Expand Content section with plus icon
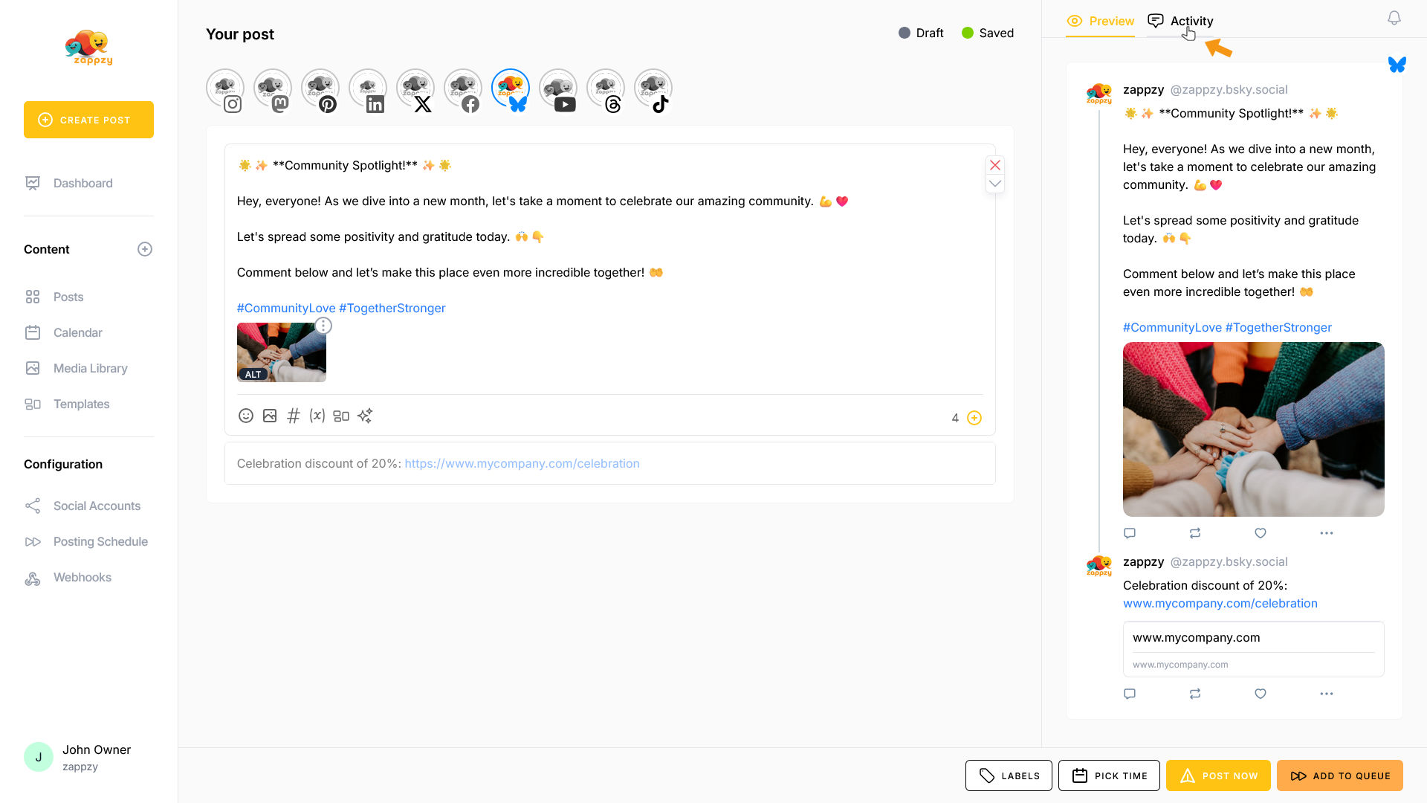This screenshot has height=803, width=1427. pyautogui.click(x=145, y=250)
